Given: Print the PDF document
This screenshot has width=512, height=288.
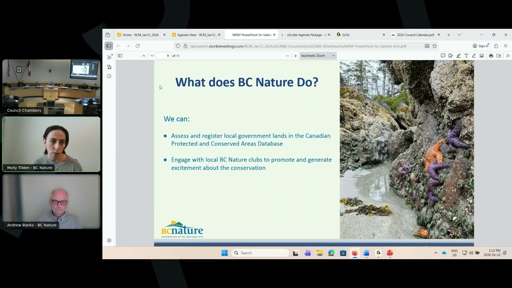Looking at the screenshot, I should (491, 56).
